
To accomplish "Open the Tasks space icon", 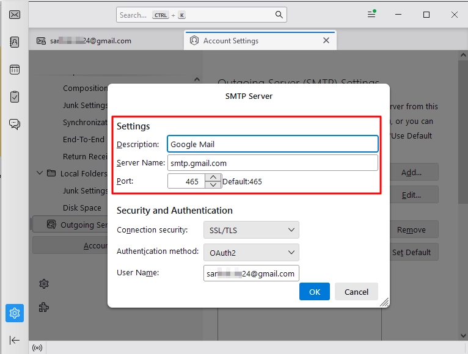I will tap(15, 96).
